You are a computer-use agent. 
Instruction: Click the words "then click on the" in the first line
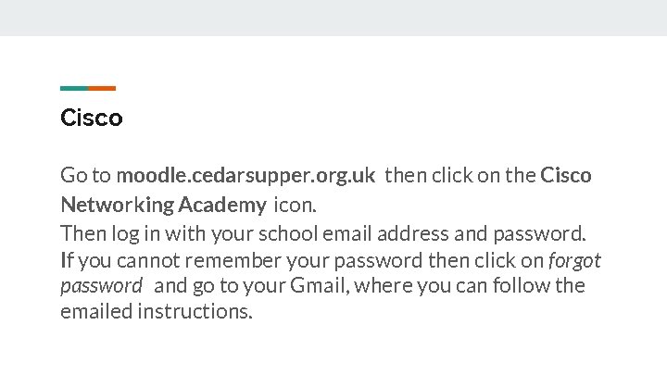(459, 175)
